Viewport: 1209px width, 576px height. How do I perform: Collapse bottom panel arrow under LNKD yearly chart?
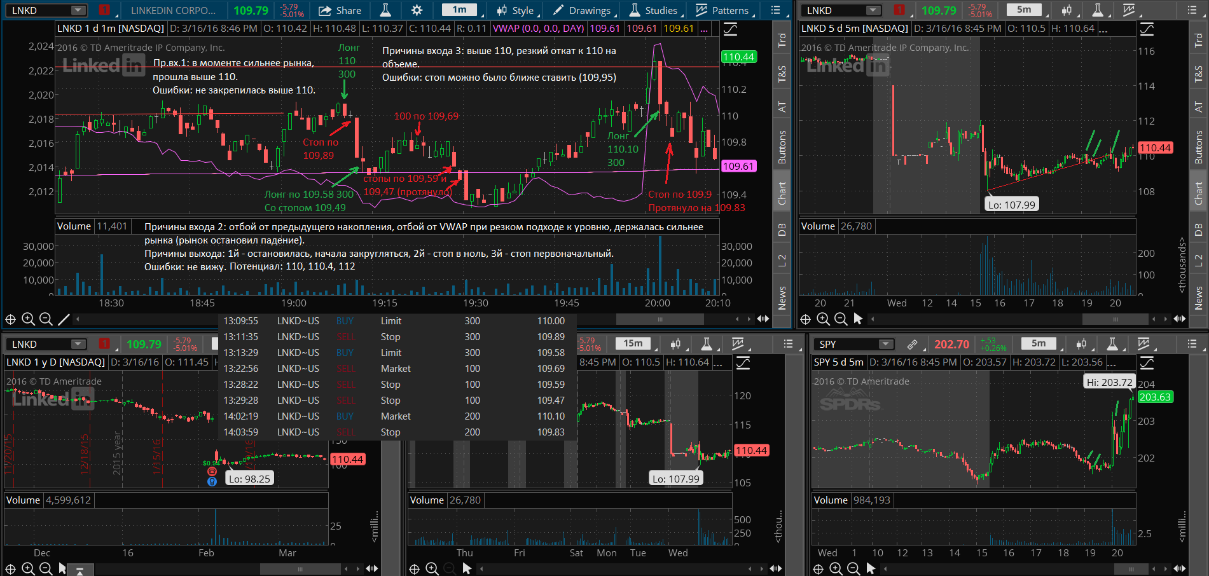(x=80, y=571)
